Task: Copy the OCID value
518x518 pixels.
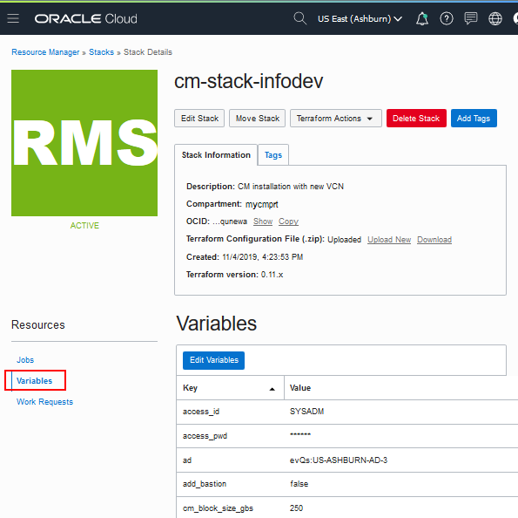Action: point(288,222)
